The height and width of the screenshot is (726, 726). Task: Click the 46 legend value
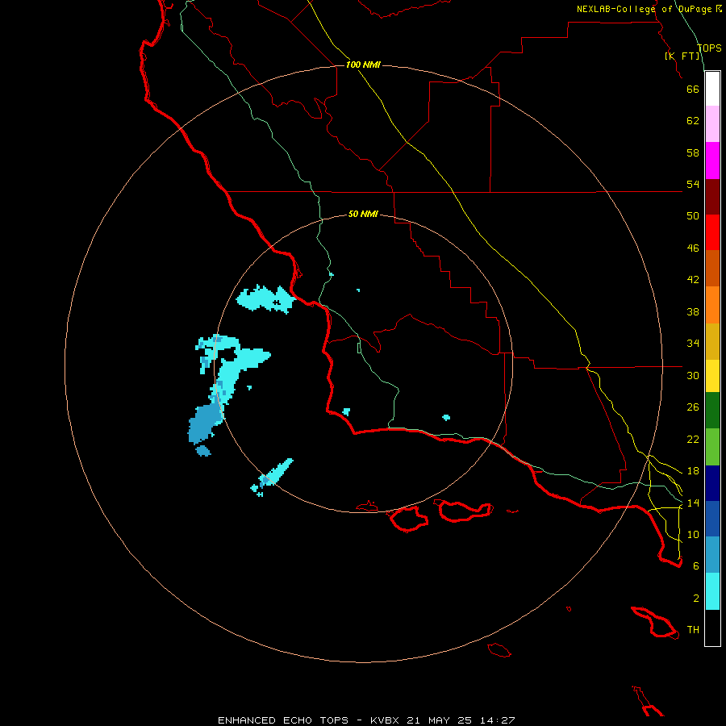coord(693,248)
